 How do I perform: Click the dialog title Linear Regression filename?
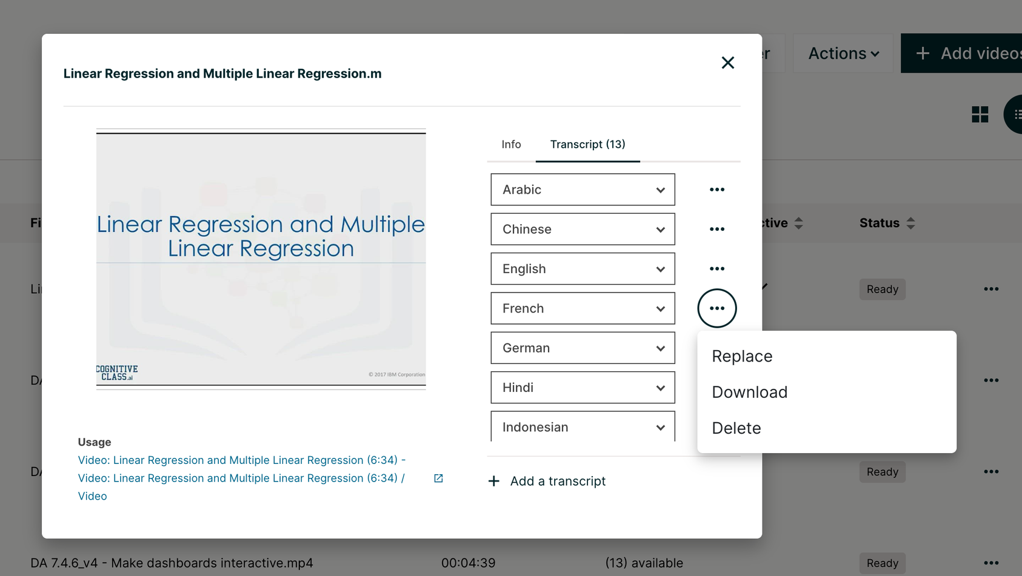point(222,73)
